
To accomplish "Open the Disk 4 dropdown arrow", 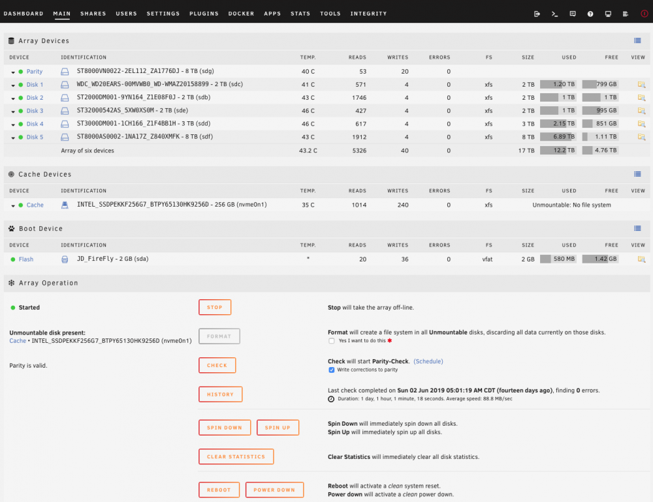I will [x=13, y=125].
